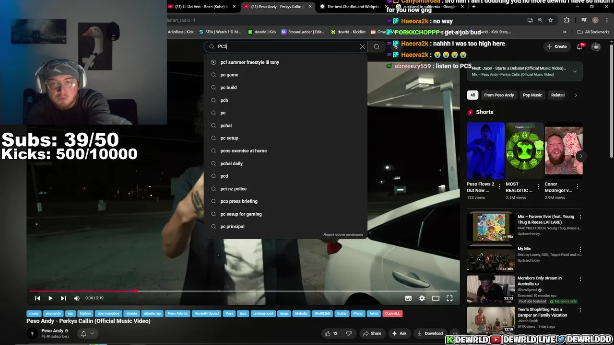
Task: Advance Shorts shelf with arrow
Action: [581, 156]
